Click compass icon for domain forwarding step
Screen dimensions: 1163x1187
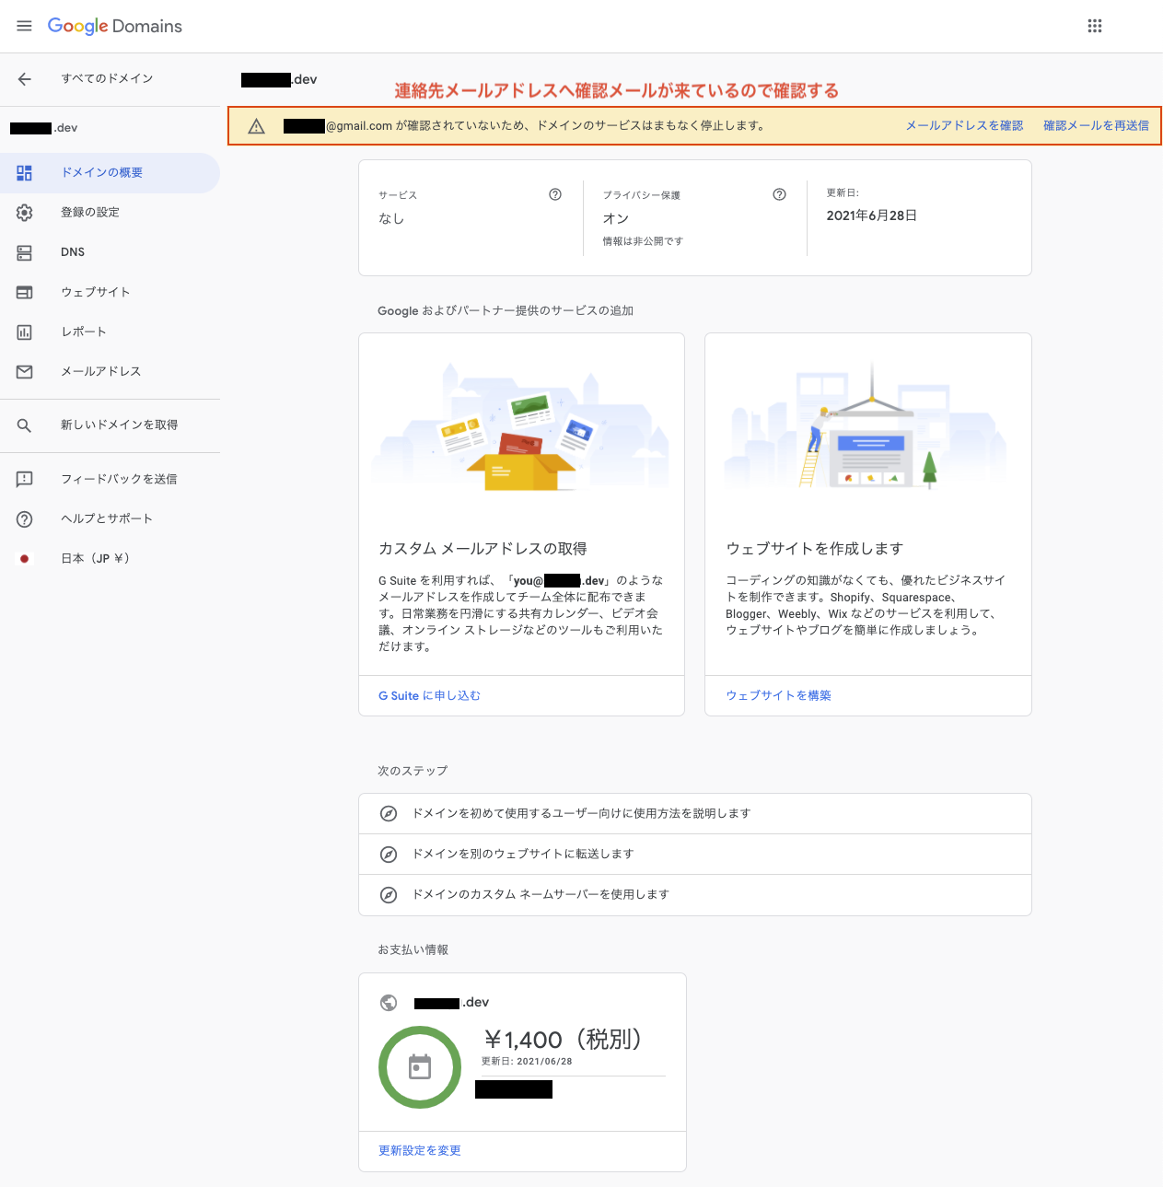(389, 855)
